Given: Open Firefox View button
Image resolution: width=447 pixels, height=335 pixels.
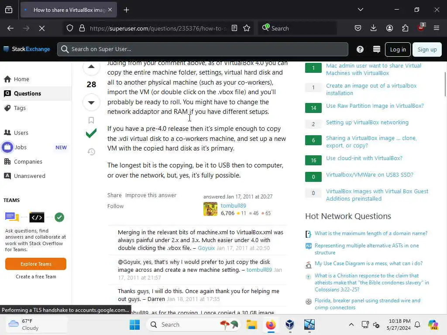Looking at the screenshot, I should click(x=9, y=10).
